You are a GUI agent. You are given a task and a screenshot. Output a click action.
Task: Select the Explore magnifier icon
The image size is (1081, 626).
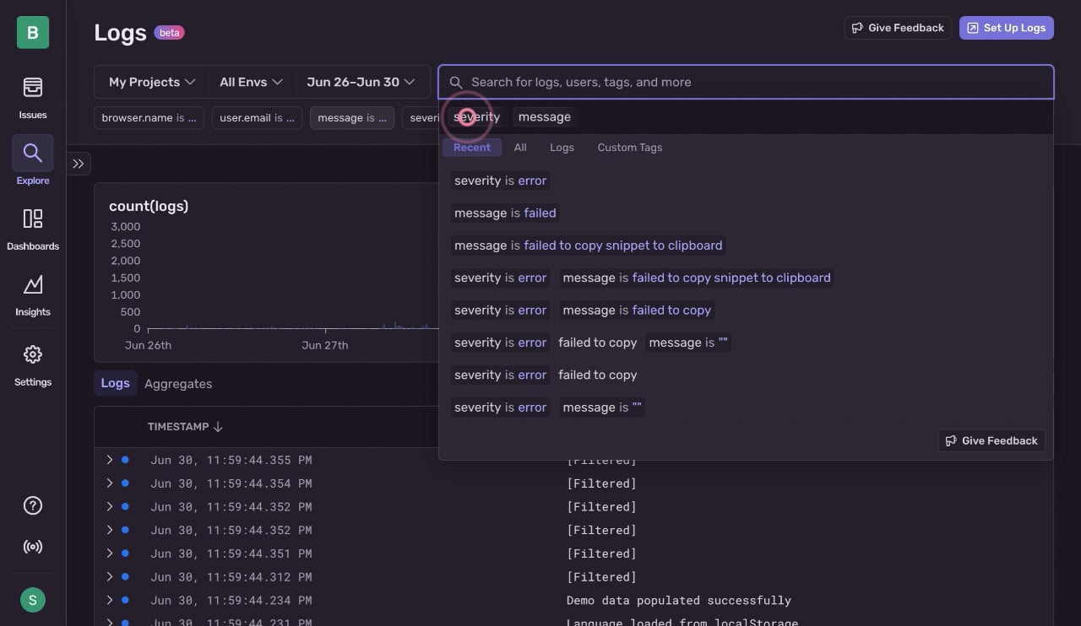[32, 153]
